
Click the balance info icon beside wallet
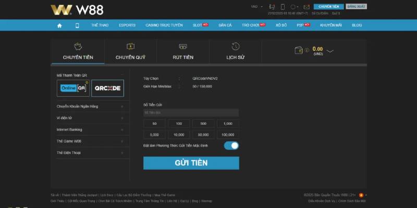click(x=306, y=50)
